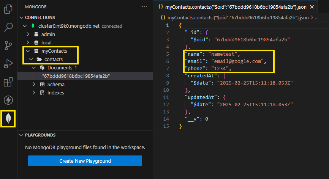The width and height of the screenshot is (329, 179).
Task: Click the breadcrumb file name path
Action: pyautogui.click(x=238, y=17)
